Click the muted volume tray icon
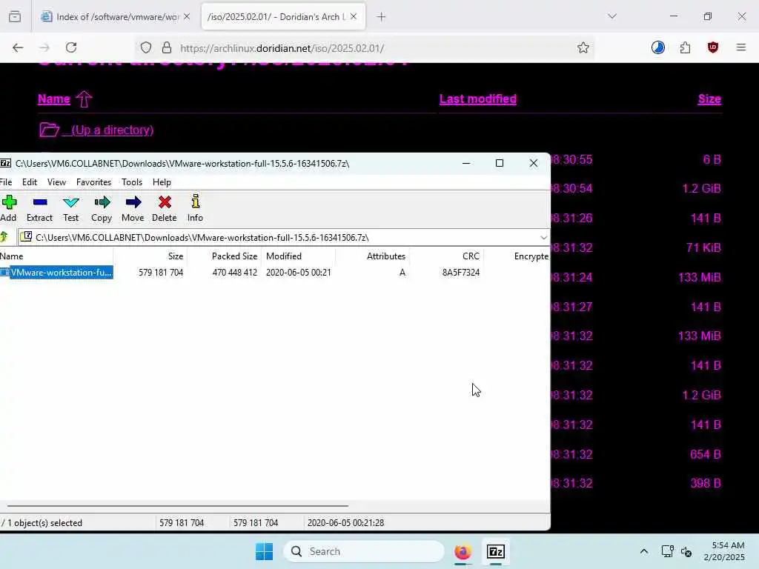759x569 pixels. click(x=686, y=551)
